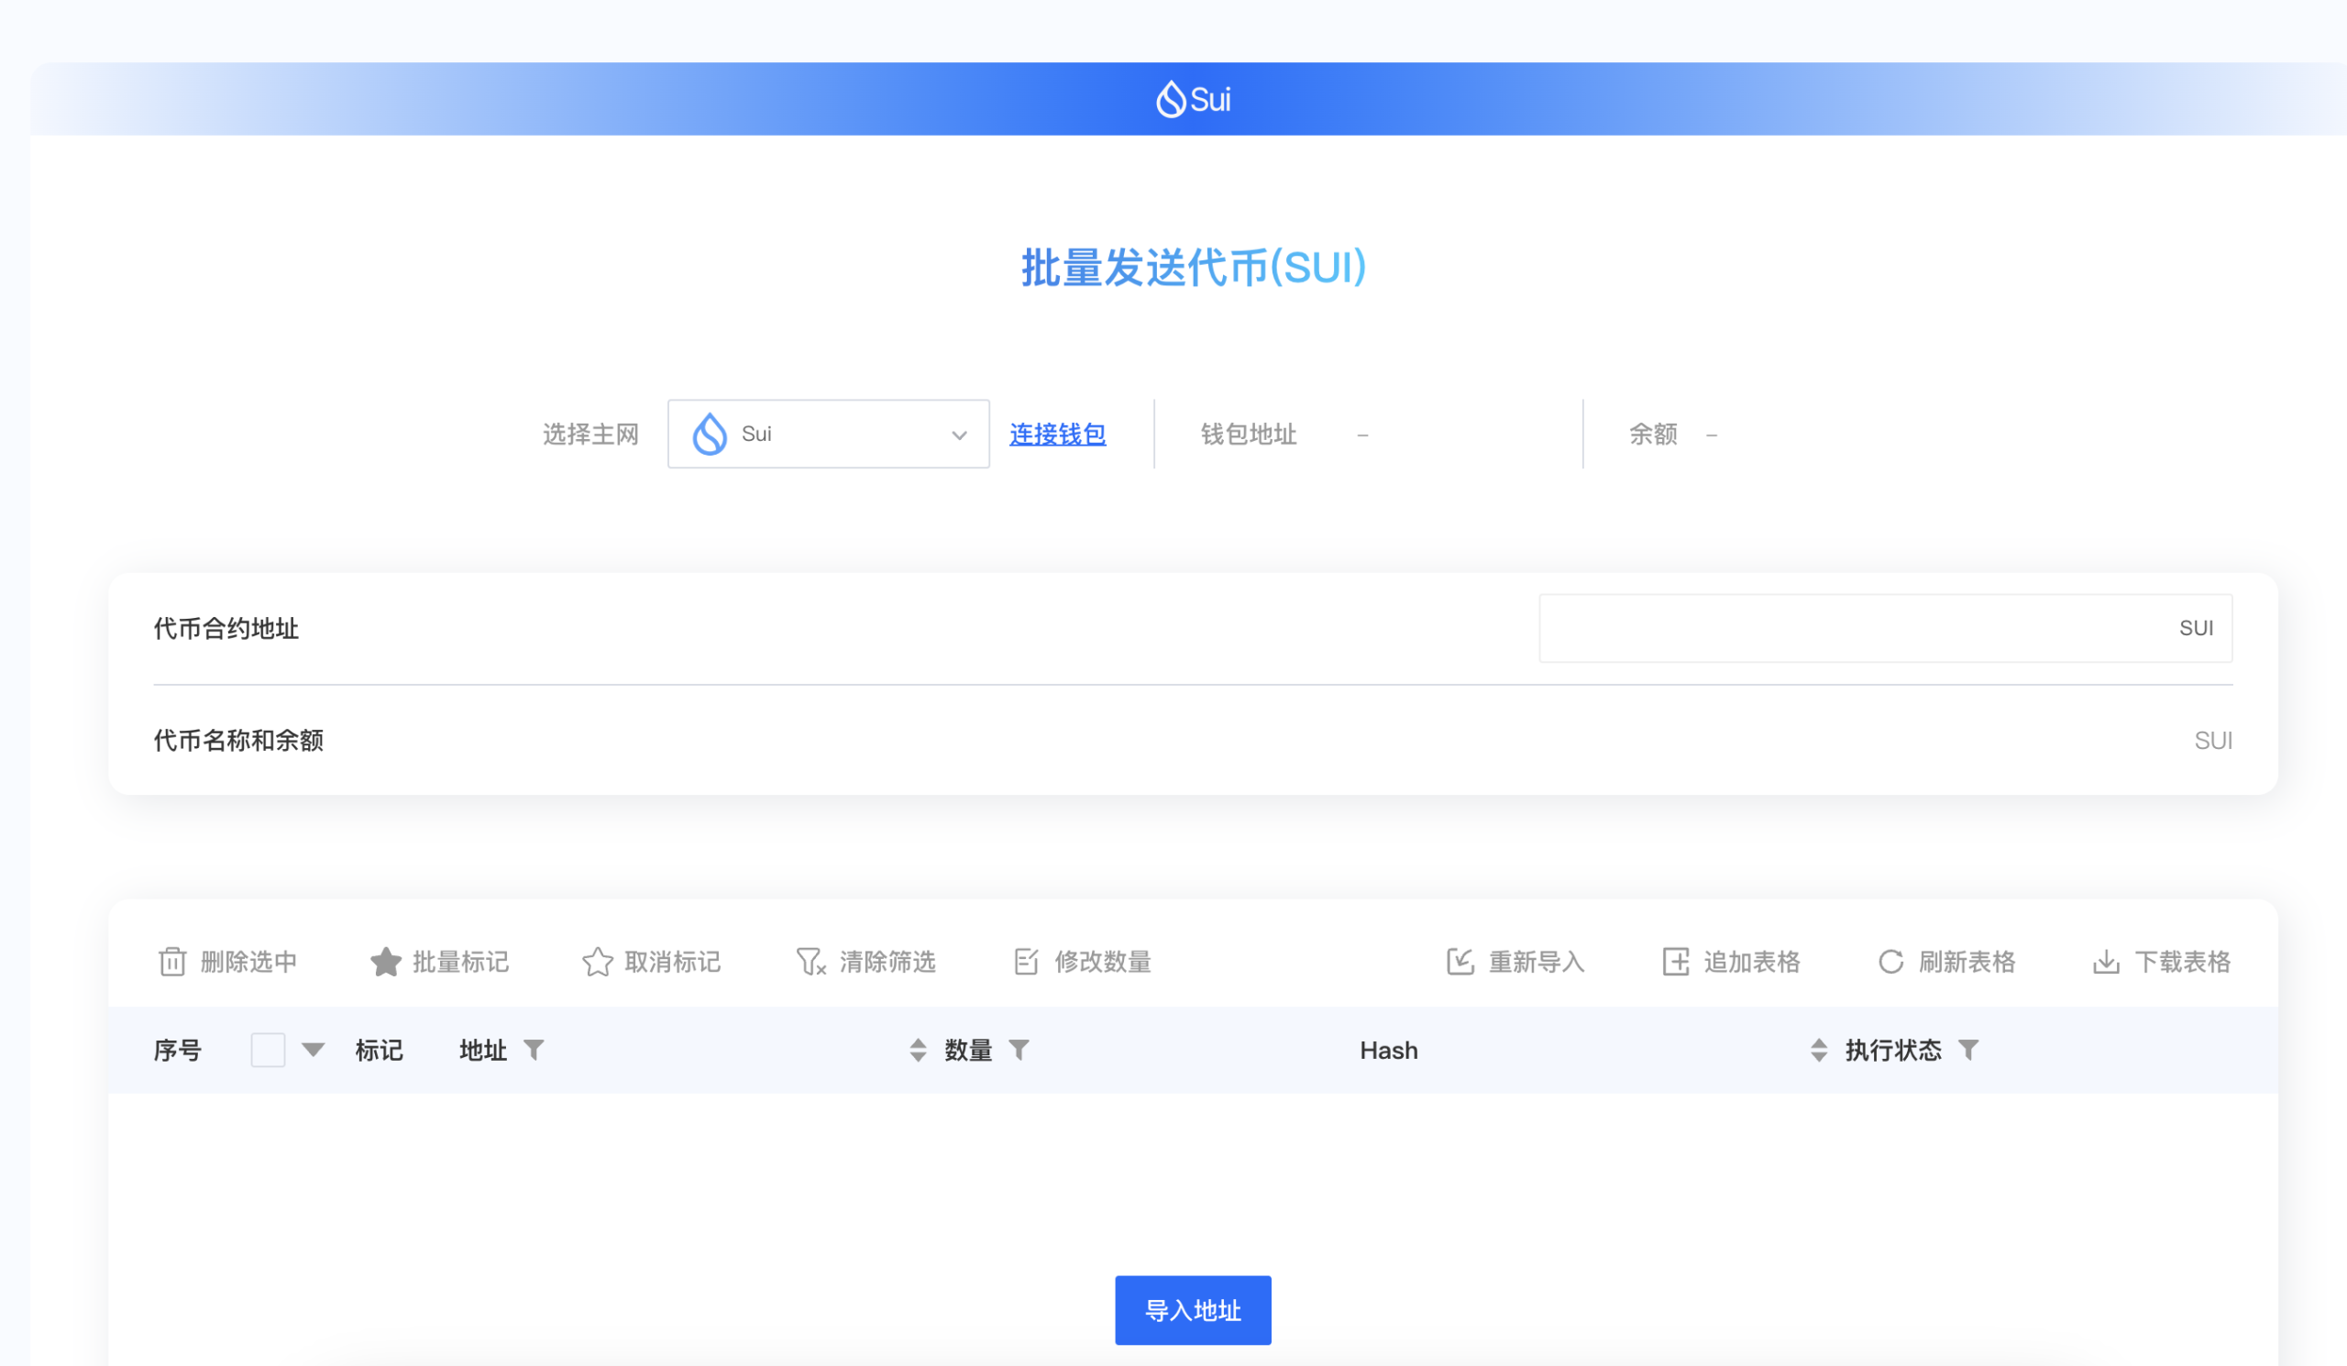Focus the 代币合约地址 input field
Screen dimensions: 2347x1366
coord(1854,629)
